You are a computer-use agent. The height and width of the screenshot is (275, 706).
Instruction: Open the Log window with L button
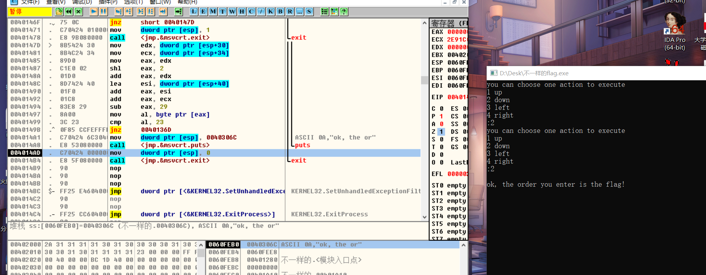pos(194,12)
